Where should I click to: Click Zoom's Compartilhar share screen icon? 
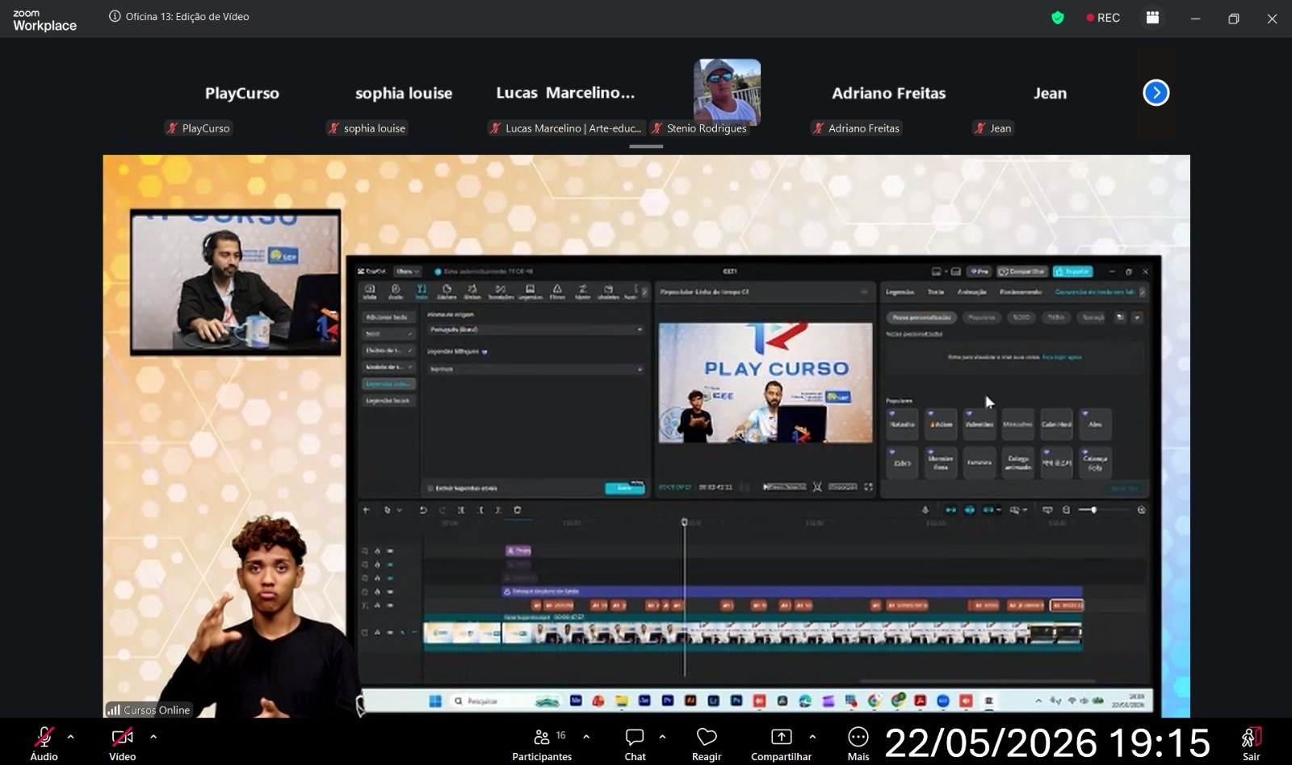click(781, 737)
